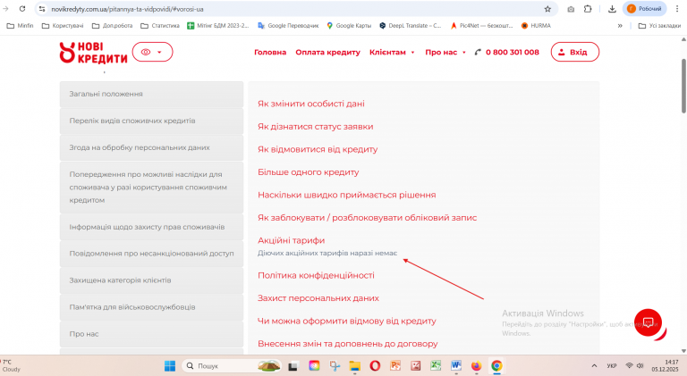
Task: Expand the Як дізнатися статус заявки question
Action: tap(316, 126)
